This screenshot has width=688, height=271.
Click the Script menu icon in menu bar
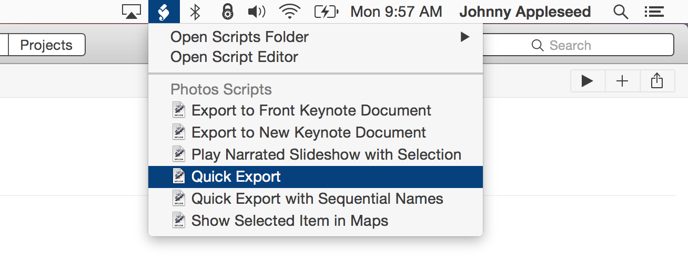(x=164, y=12)
